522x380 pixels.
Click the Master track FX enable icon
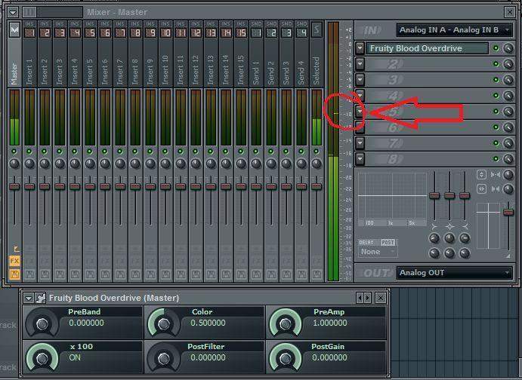pyautogui.click(x=14, y=260)
